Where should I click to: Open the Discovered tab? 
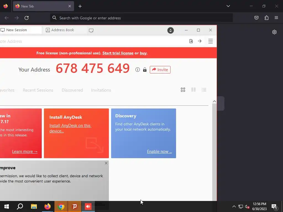(72, 90)
